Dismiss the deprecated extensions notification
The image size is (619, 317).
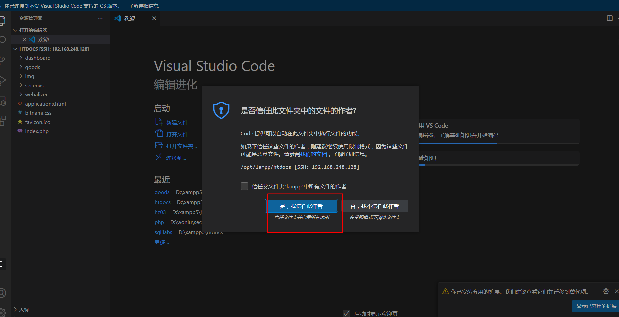click(x=617, y=291)
